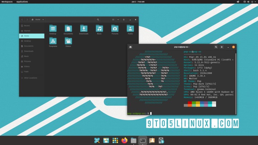Screen dimensions: 258x145
Task: Select Documents in the sidebar
Action: pyautogui.click(x=32, y=46)
